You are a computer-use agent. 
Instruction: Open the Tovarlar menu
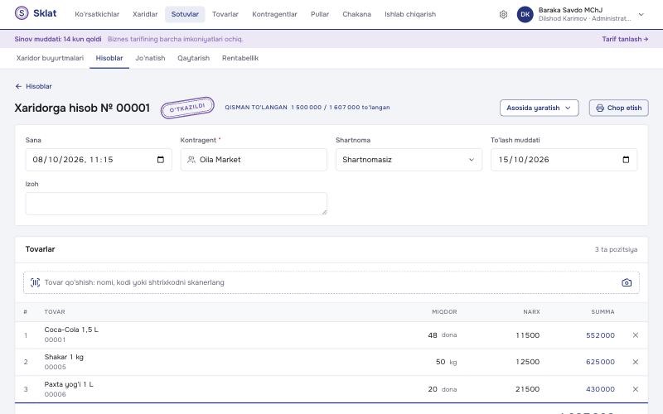pos(225,14)
